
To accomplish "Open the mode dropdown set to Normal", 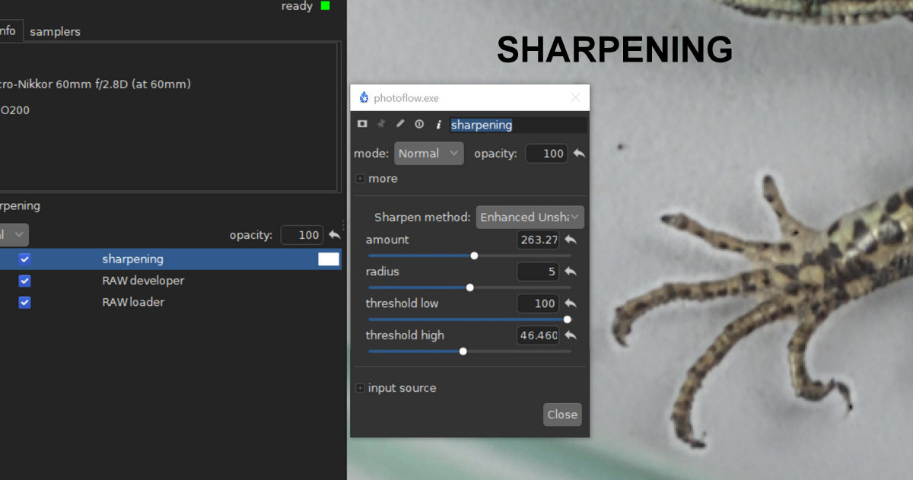I will tap(428, 153).
